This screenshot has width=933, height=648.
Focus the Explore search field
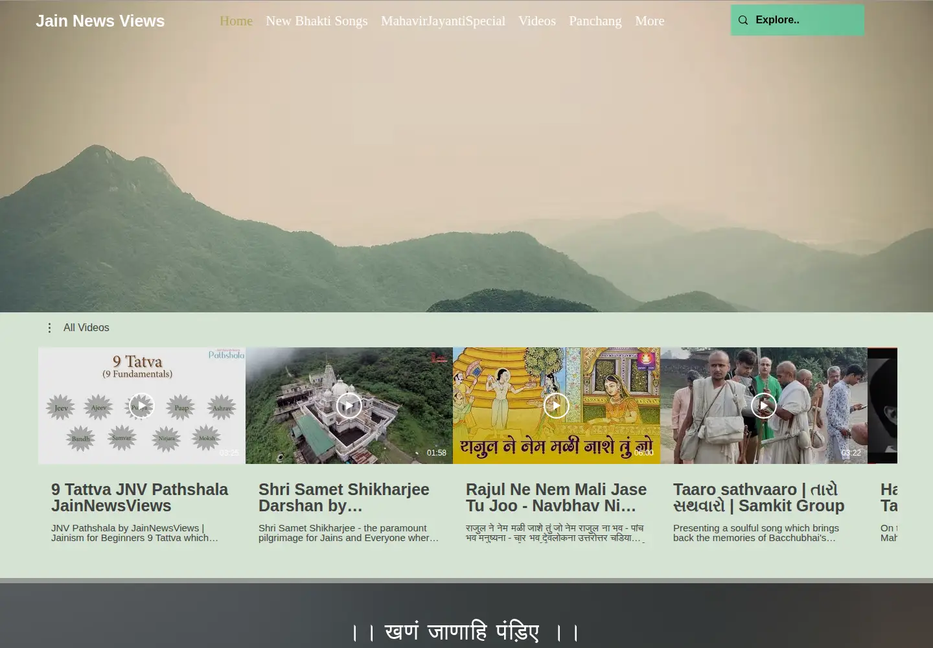pyautogui.click(x=798, y=20)
